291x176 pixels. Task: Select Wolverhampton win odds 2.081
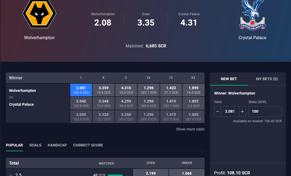81,90
